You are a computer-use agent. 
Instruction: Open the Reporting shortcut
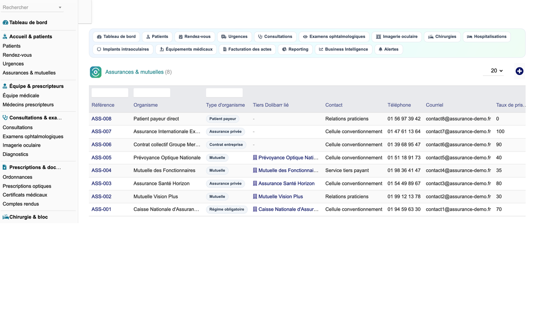pos(295,49)
